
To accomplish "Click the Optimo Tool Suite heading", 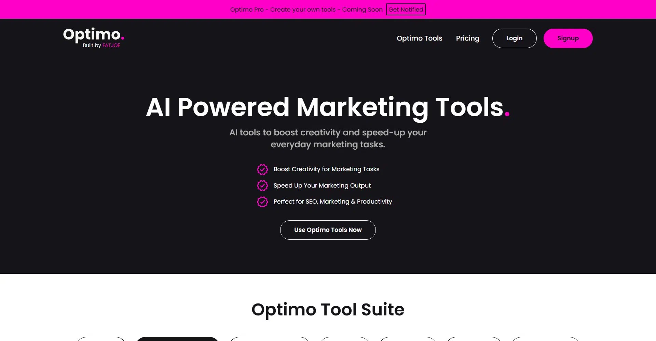I will click(328, 310).
